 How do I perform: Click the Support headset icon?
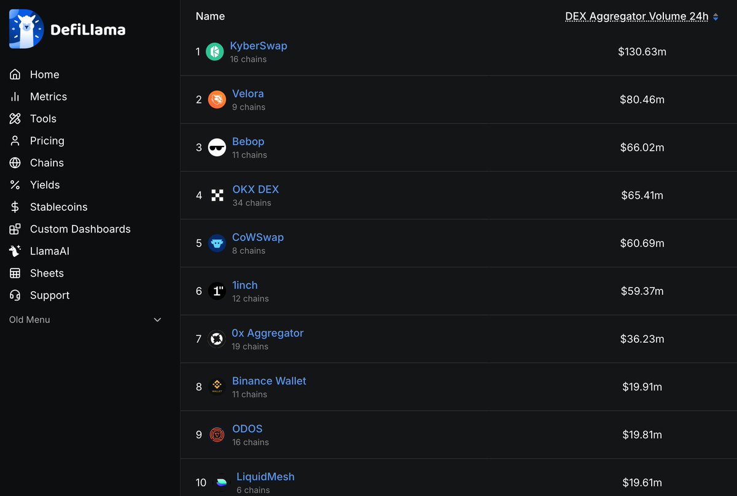tap(15, 295)
